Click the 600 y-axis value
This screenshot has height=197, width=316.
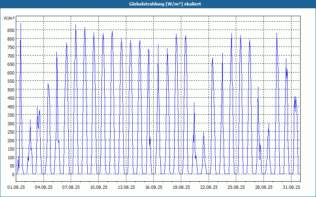point(11,73)
